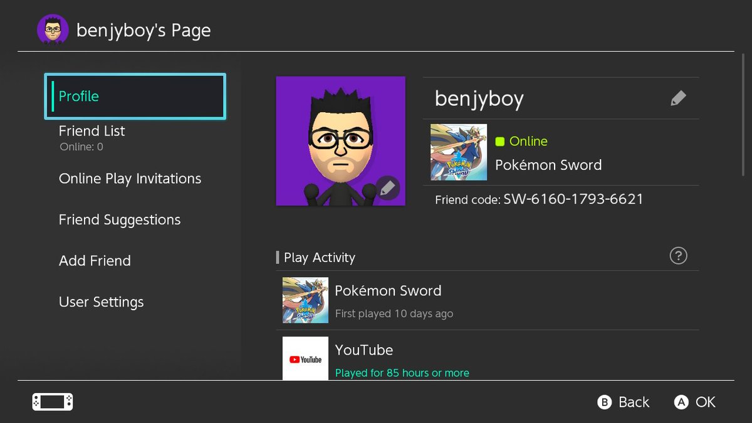The width and height of the screenshot is (752, 423).
Task: Edit the nickname using the pencil icon
Action: tap(678, 98)
